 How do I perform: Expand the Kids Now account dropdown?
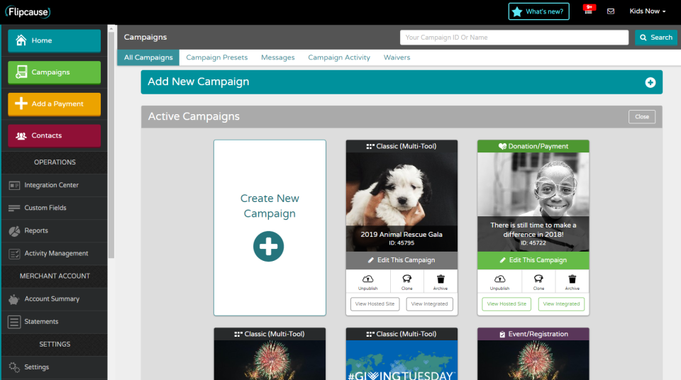(x=647, y=11)
